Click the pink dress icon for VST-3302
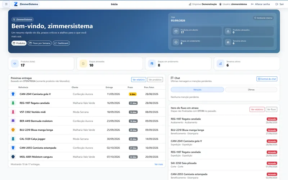288x180 pixels. pyautogui.click(x=13, y=112)
